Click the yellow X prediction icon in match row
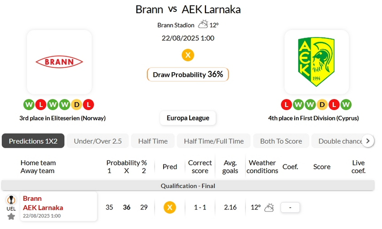 coord(170,207)
